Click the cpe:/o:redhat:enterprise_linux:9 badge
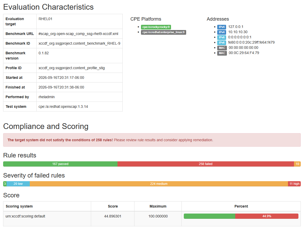Viewport: 306px width, 230px height. click(x=163, y=32)
